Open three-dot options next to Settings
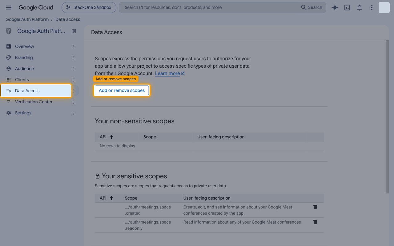 (74, 113)
